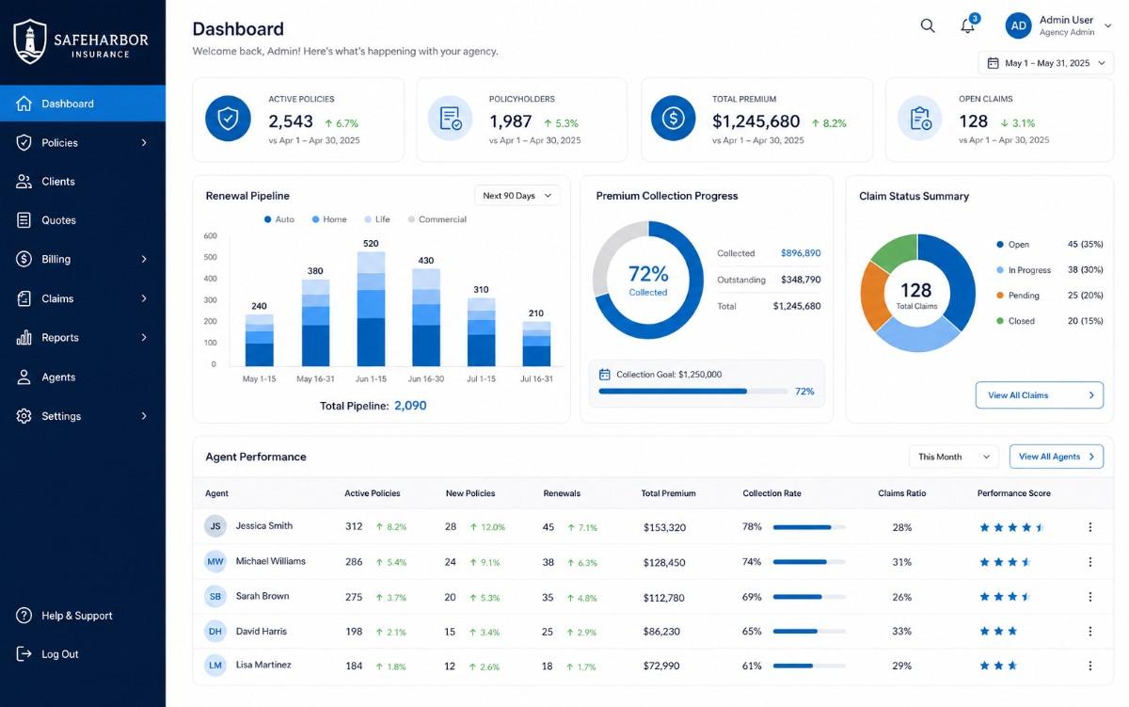The image size is (1129, 707).
Task: Open row menu for David Harris
Action: 1090,632
